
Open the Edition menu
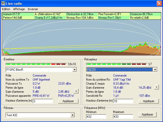point(6,9)
